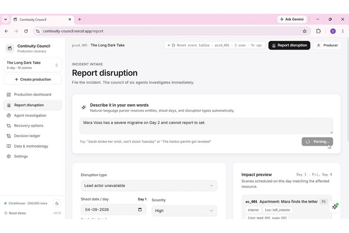Viewport: 349px width, 233px height.
Task: Click the Decision ledger scroll icon
Action: (x=9, y=136)
